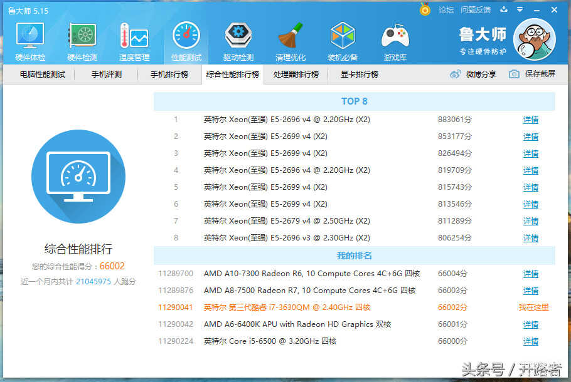
Task: Click the gold medal icon in title bar
Action: [x=425, y=9]
